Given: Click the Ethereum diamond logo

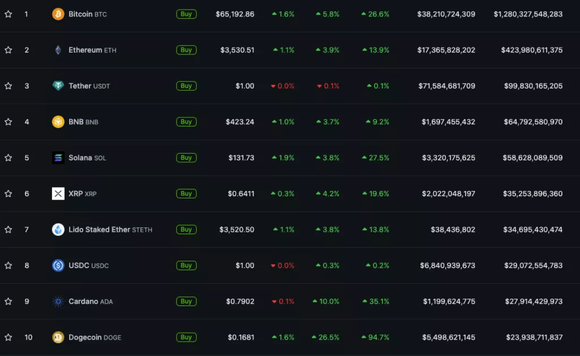Looking at the screenshot, I should (x=58, y=50).
